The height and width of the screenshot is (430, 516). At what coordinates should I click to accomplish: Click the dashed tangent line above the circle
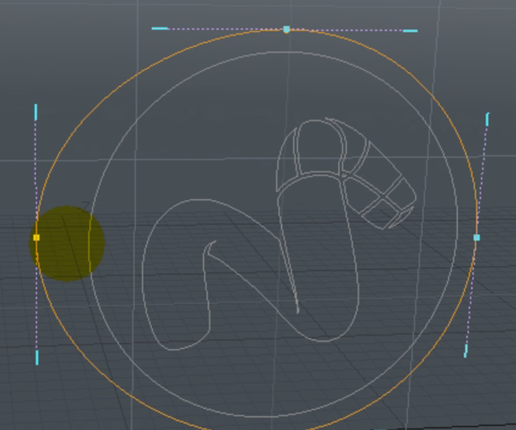click(x=219, y=28)
